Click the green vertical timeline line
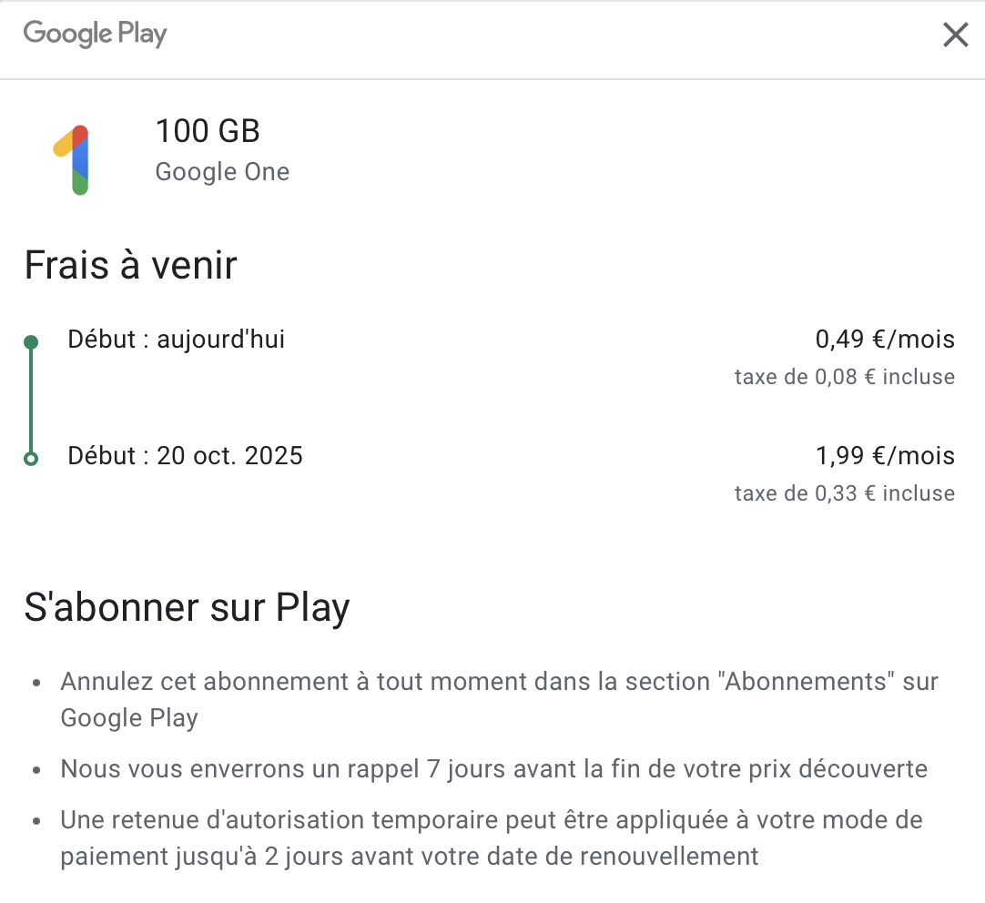Screen dimensions: 985x903 pos(31,401)
